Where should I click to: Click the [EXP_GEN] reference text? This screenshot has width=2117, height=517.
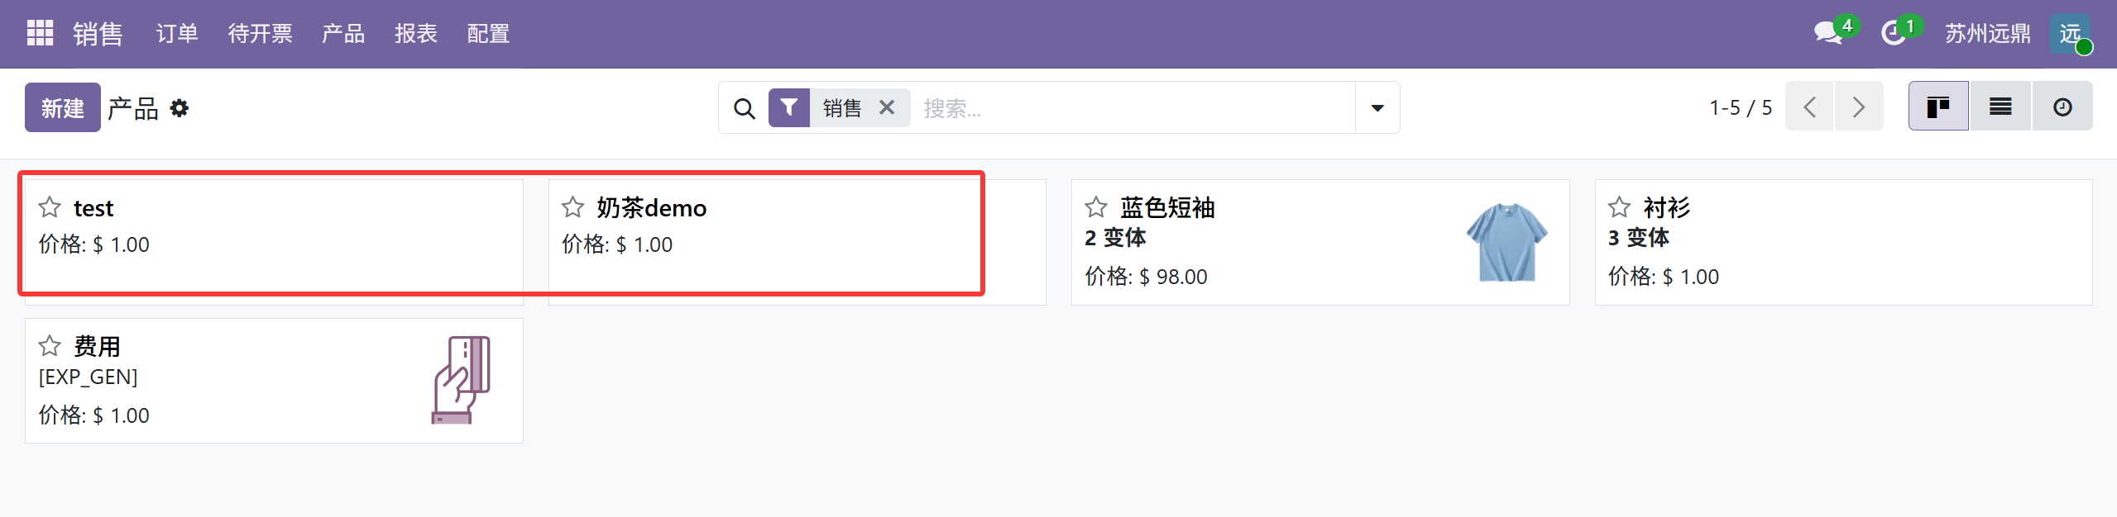coord(88,377)
